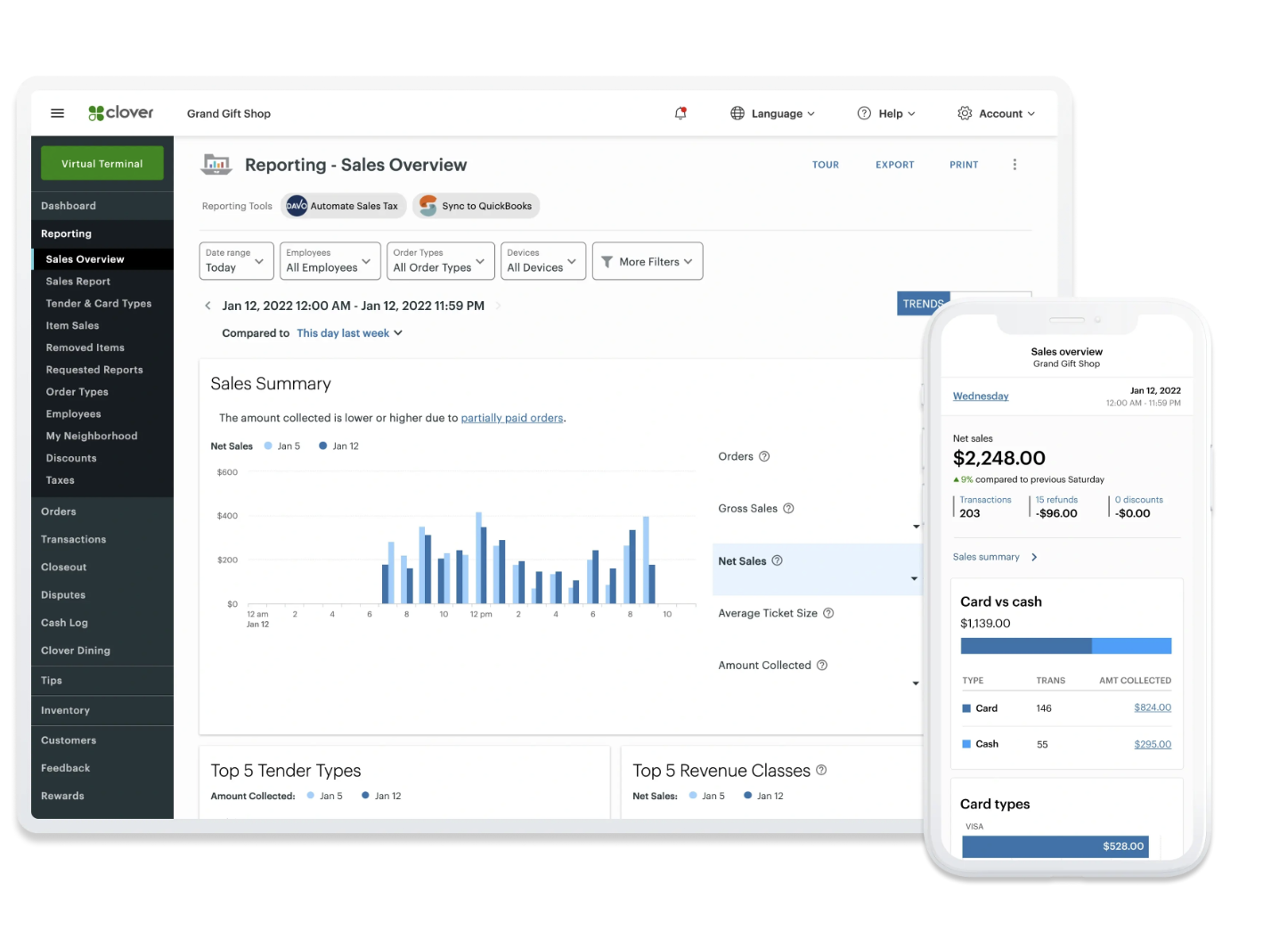This screenshot has height=932, width=1263.
Task: Launch the Virtual Terminal
Action: click(102, 164)
